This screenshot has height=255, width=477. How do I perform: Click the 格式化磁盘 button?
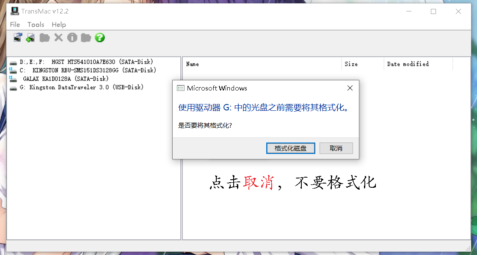[290, 148]
